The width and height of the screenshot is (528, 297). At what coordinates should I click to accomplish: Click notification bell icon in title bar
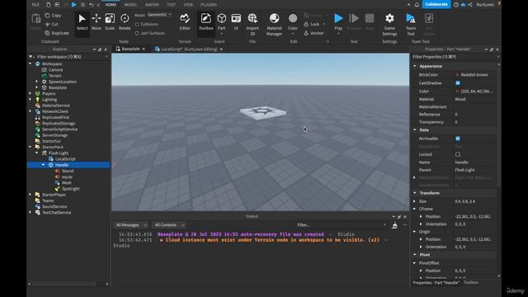(x=417, y=5)
